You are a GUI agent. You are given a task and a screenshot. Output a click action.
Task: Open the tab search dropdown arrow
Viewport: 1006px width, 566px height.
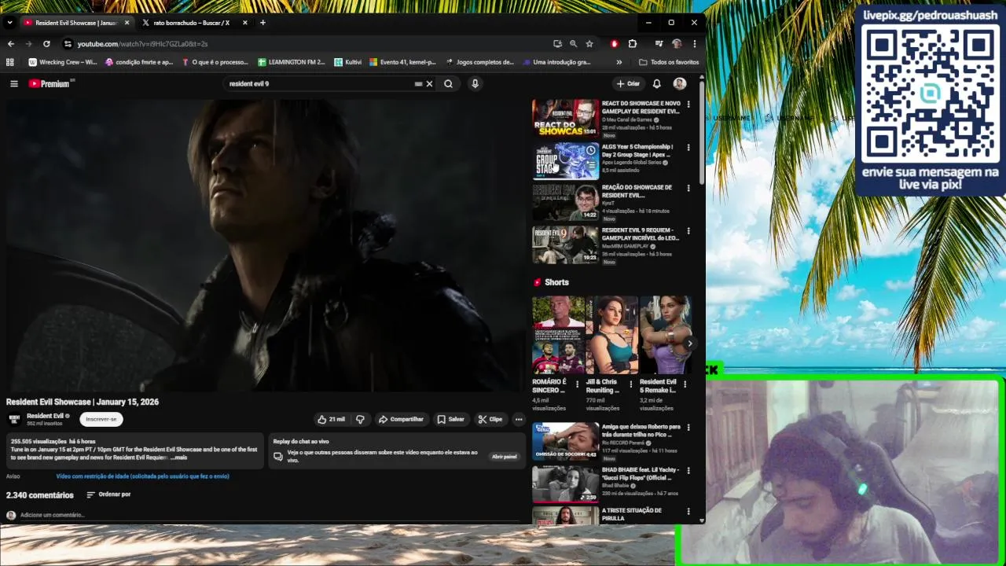tap(9, 23)
